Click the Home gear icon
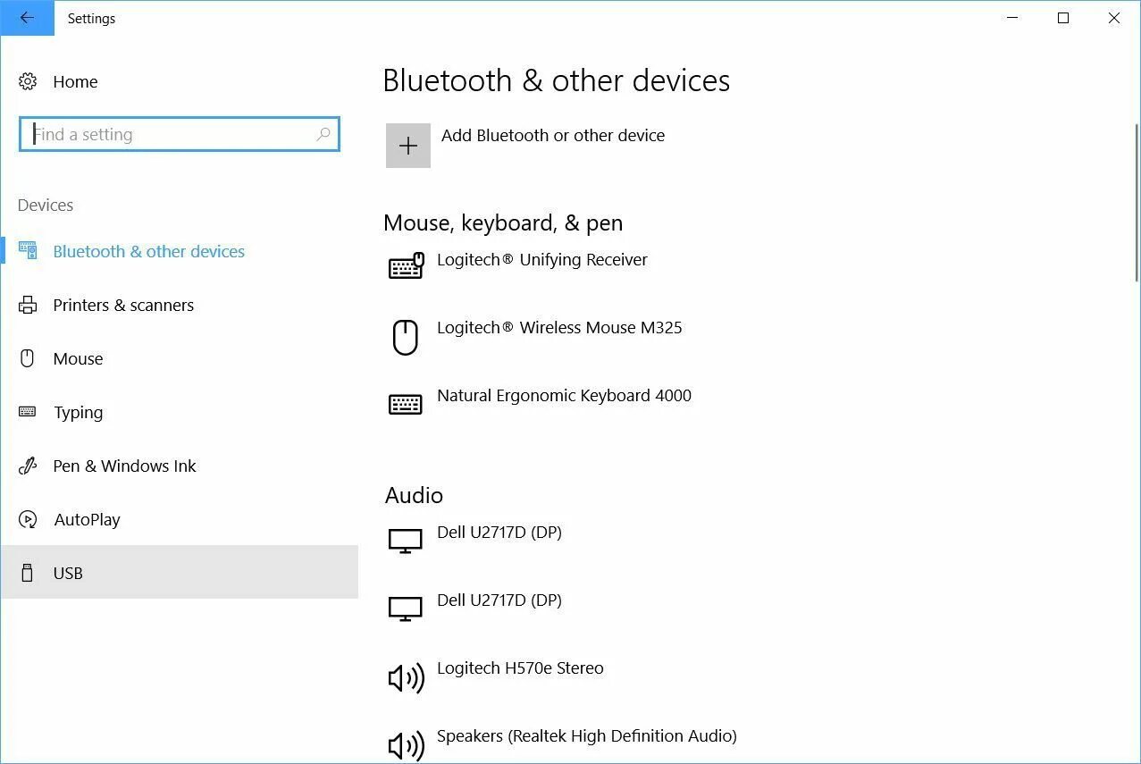Screen dimensions: 1141x764 click(28, 82)
